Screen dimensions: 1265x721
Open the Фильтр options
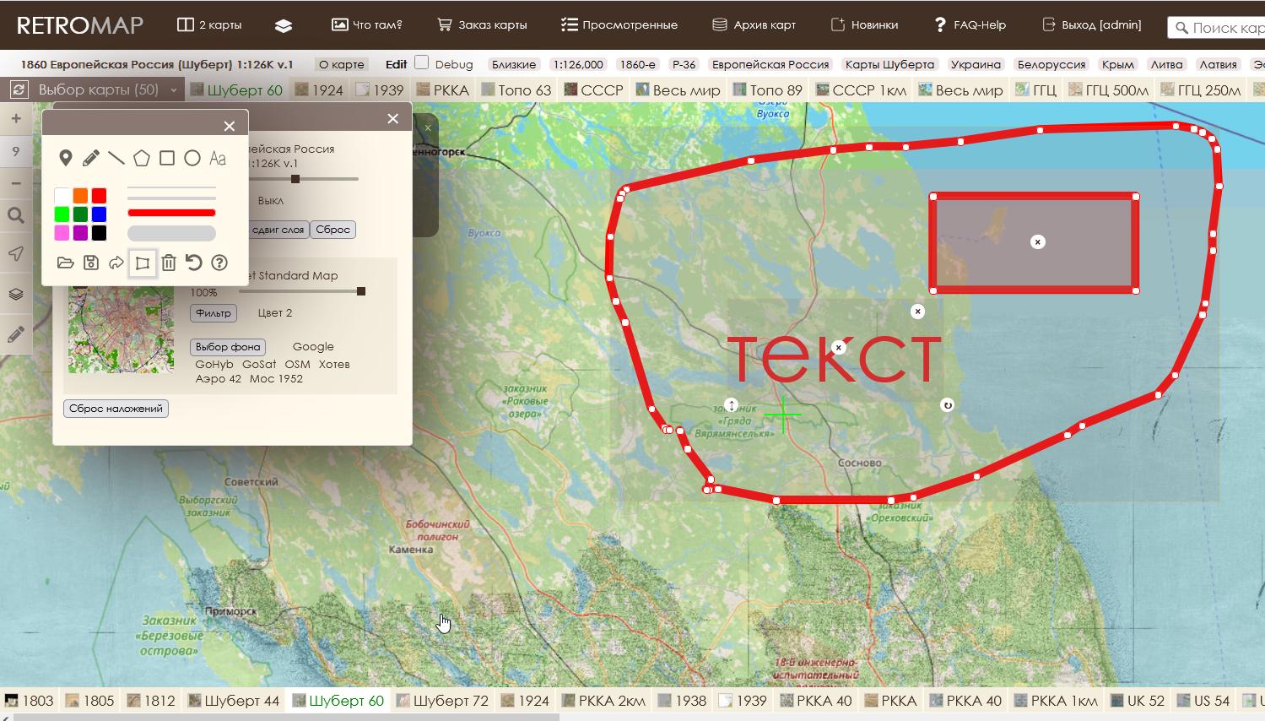coord(213,313)
